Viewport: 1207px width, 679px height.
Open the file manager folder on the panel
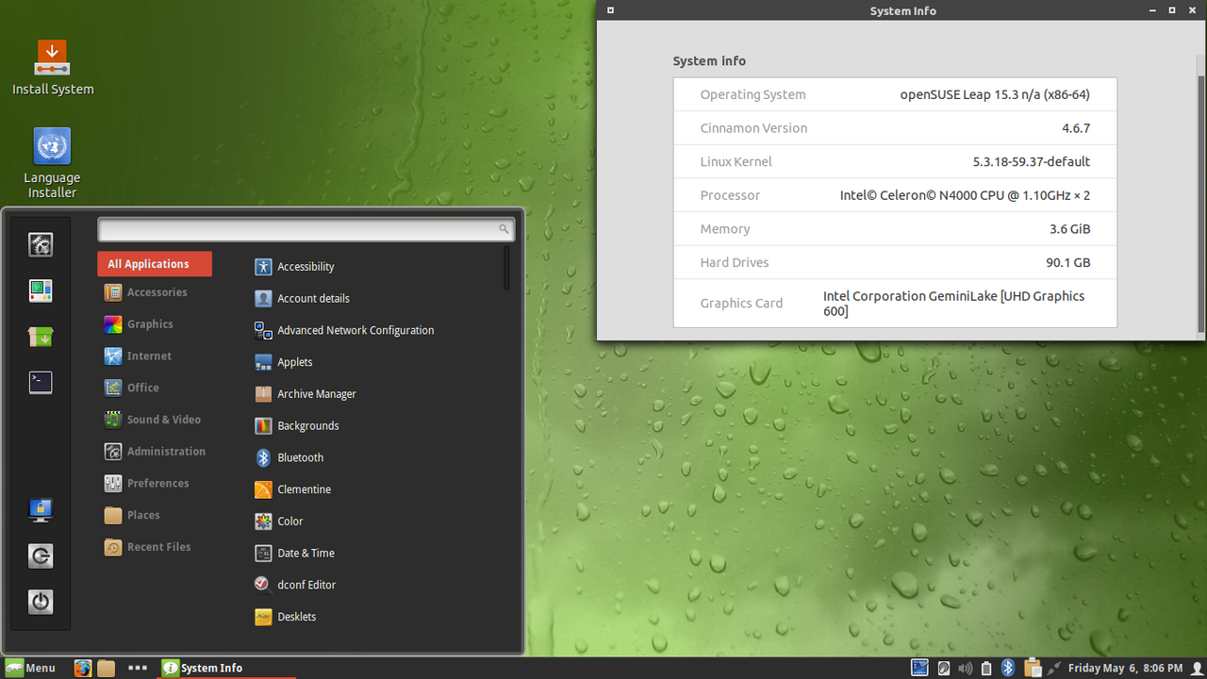pyautogui.click(x=106, y=668)
